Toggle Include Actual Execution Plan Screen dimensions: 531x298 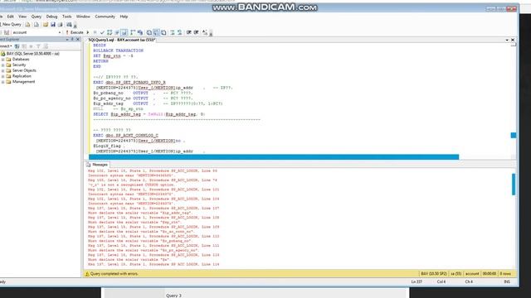(133, 32)
